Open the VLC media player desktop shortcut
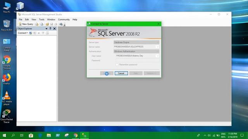 [x=7, y=98]
